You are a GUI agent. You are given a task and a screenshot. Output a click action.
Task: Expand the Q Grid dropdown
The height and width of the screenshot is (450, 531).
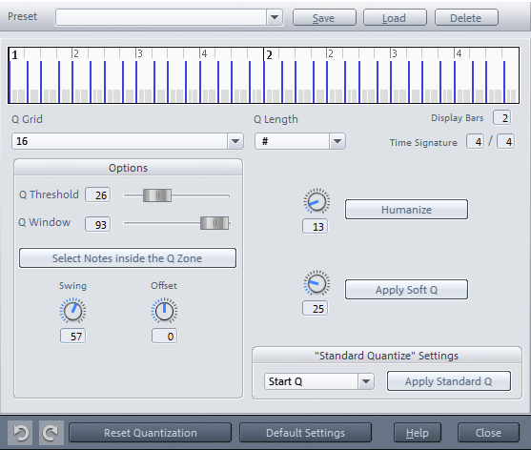tap(235, 141)
